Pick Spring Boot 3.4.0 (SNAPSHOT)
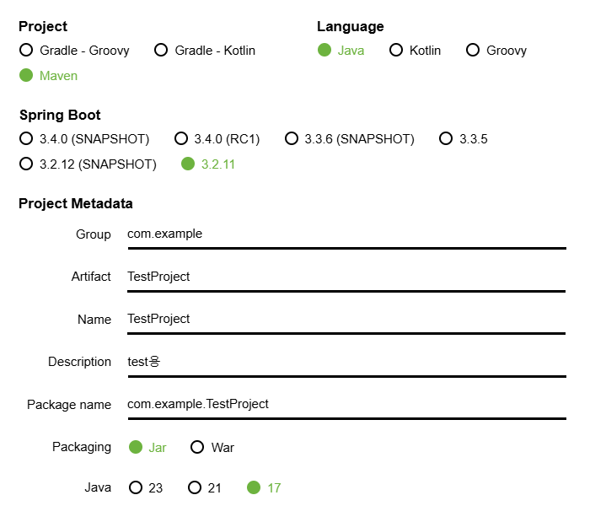606x522 pixels. [26, 139]
